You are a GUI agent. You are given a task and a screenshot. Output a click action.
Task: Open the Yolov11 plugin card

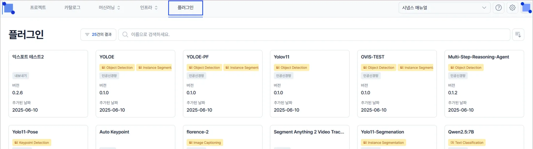pyautogui.click(x=310, y=84)
